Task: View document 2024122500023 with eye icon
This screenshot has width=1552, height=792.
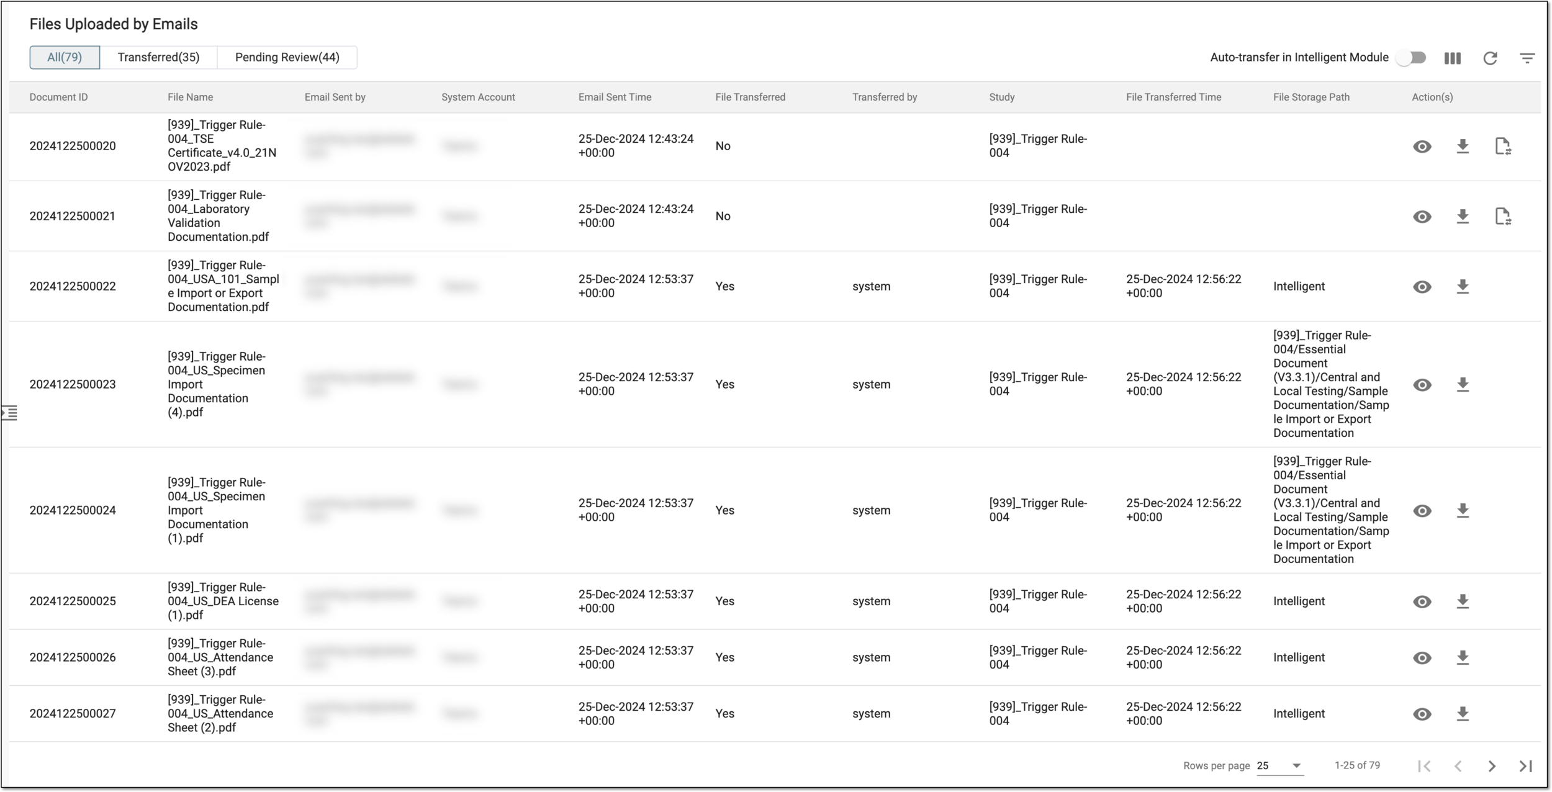Action: pyautogui.click(x=1422, y=385)
